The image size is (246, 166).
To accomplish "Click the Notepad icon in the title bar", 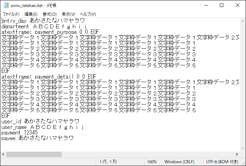I will [x=6, y=5].
